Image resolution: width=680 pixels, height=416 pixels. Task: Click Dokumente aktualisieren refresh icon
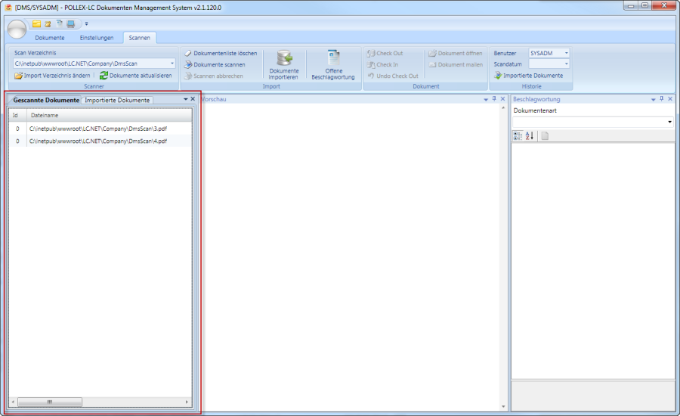104,76
